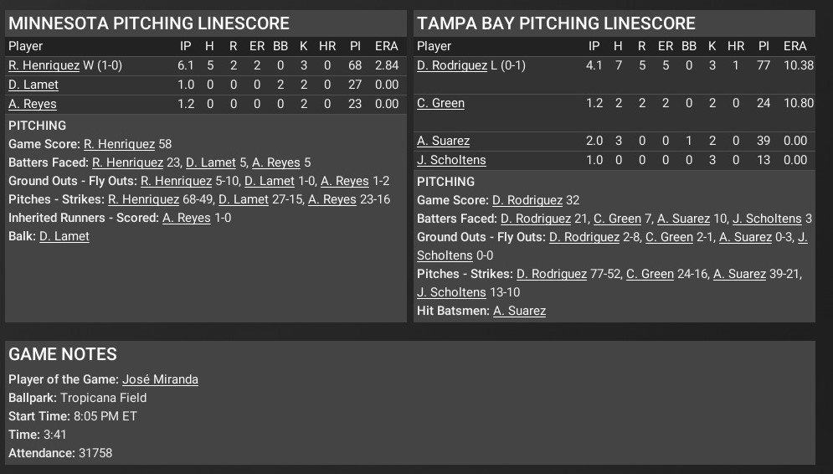Open A. Suarez link next to Hit Batsmen
The width and height of the screenshot is (833, 474).
tap(520, 311)
